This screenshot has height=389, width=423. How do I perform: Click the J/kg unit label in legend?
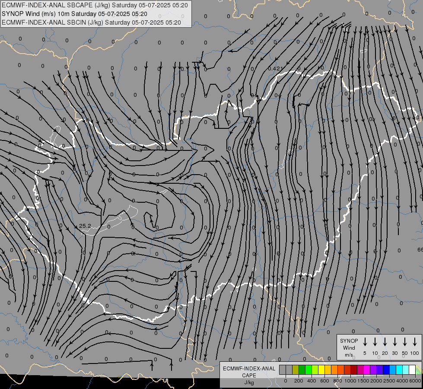coord(249,383)
